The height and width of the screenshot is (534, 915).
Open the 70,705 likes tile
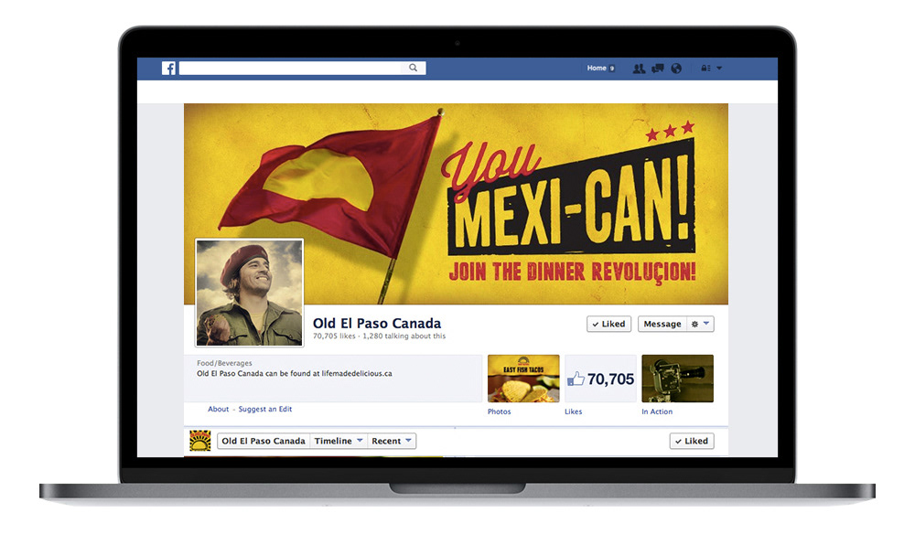tap(600, 379)
